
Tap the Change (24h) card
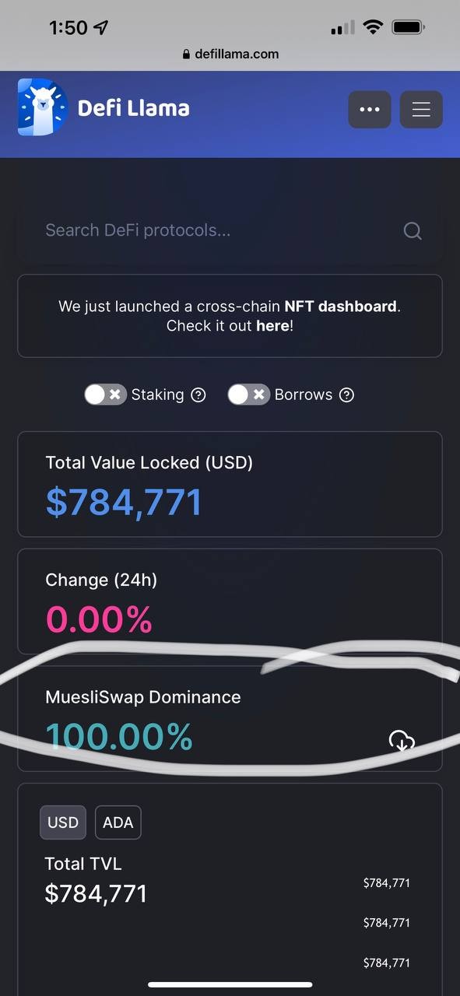230,601
